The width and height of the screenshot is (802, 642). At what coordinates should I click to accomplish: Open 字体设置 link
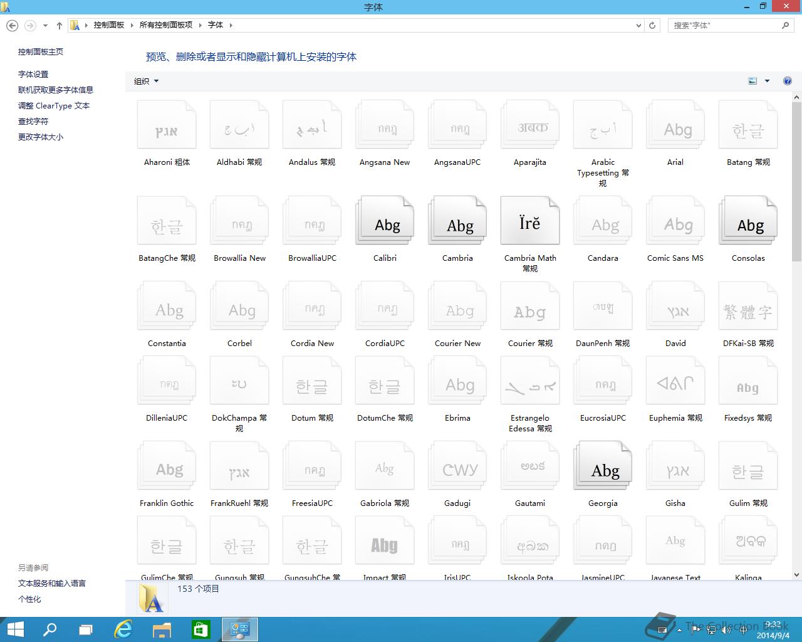pyautogui.click(x=33, y=75)
